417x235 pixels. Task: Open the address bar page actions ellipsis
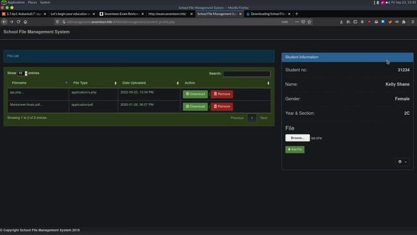(297, 22)
